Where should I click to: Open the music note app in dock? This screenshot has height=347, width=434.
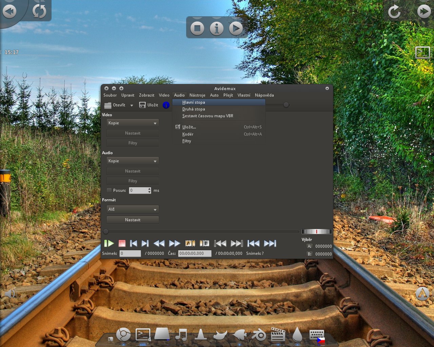tap(181, 335)
